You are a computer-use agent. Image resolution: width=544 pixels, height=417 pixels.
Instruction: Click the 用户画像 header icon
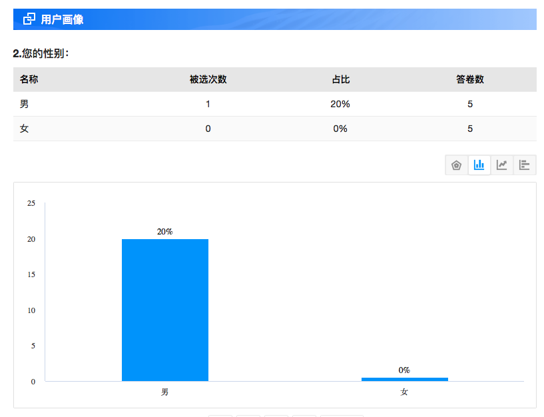29,19
